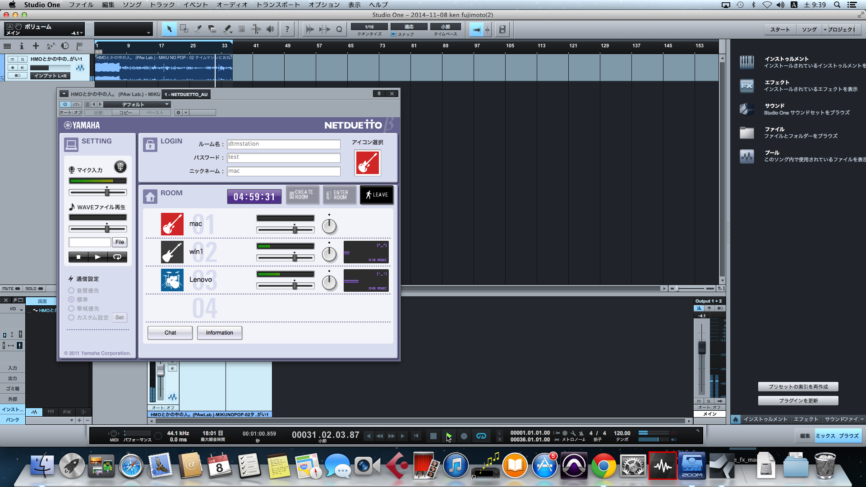Select the Bend marker tool
Screen dimensions: 866x487
pos(256,29)
